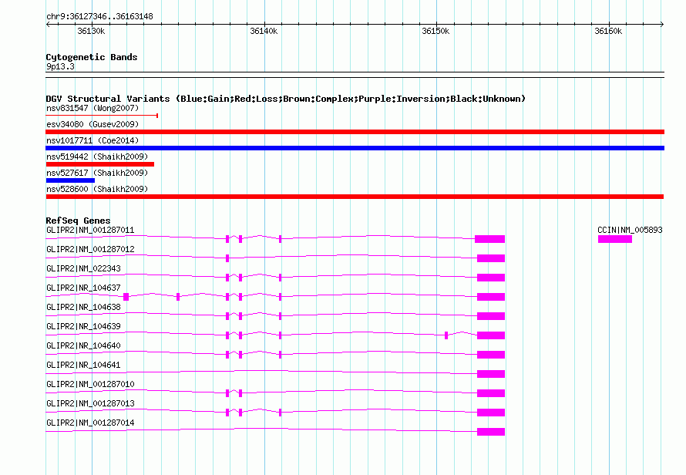Open the GLIPR2|NR_104638 transcript label

(x=83, y=308)
